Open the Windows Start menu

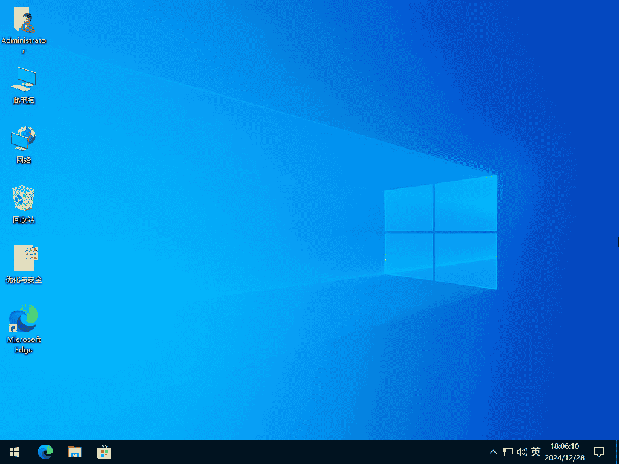coord(15,452)
